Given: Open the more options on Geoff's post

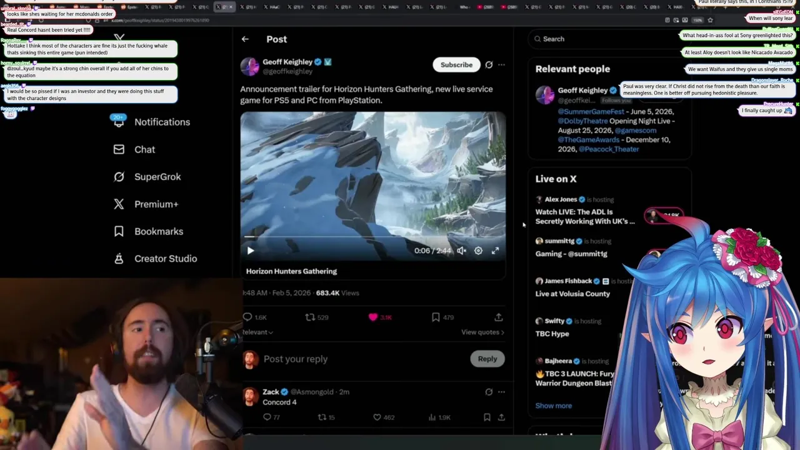Looking at the screenshot, I should [501, 64].
